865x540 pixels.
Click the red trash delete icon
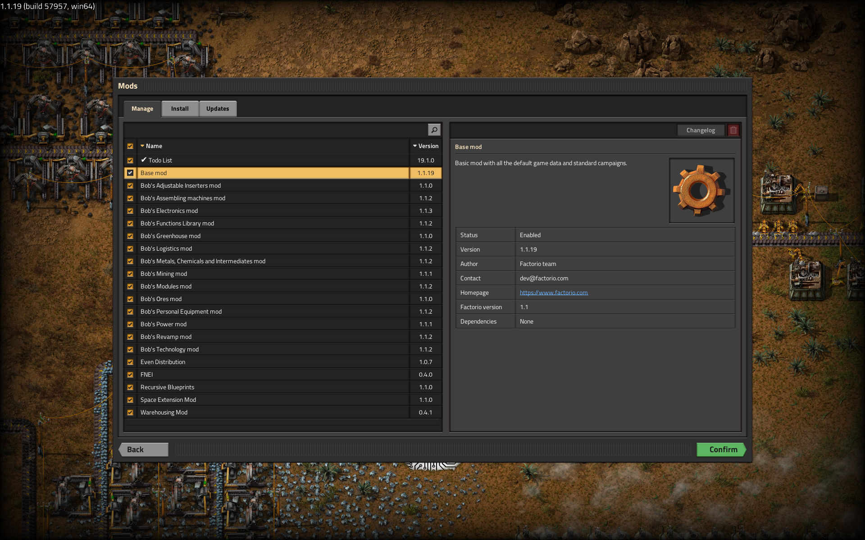pyautogui.click(x=733, y=130)
